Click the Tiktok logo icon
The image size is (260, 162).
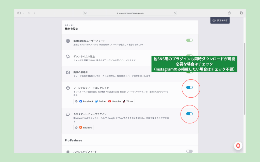(x=124, y=101)
